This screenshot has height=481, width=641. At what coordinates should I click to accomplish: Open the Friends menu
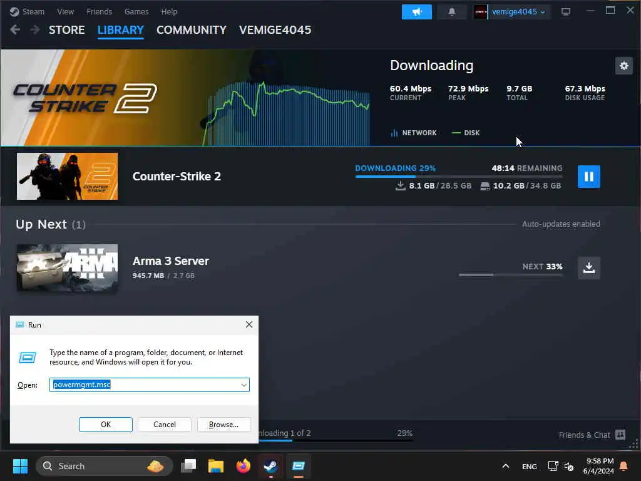tap(99, 11)
